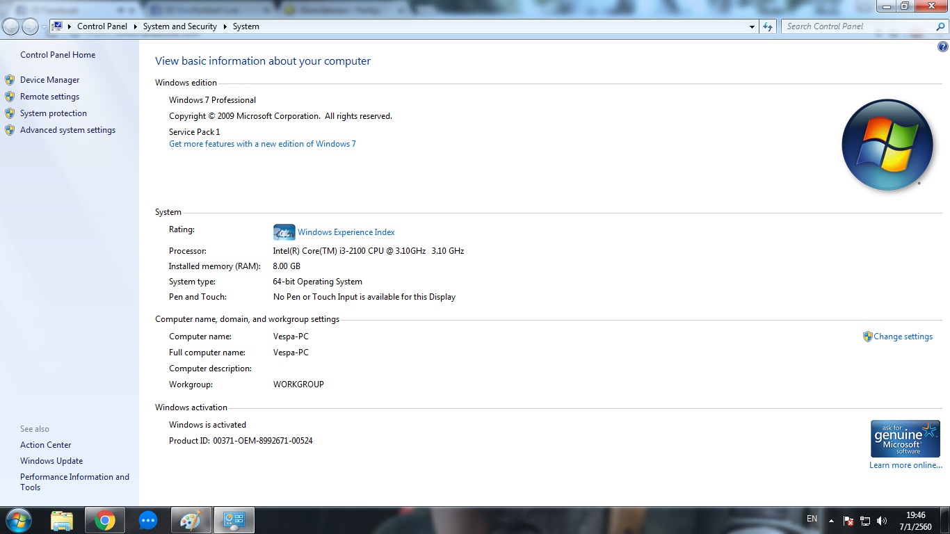This screenshot has height=534, width=950.
Task: Expand the address bar previous locations dropdown
Action: (752, 26)
